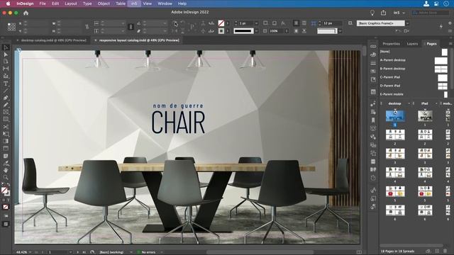
Task: Select the Zoom tool
Action: 6,177
